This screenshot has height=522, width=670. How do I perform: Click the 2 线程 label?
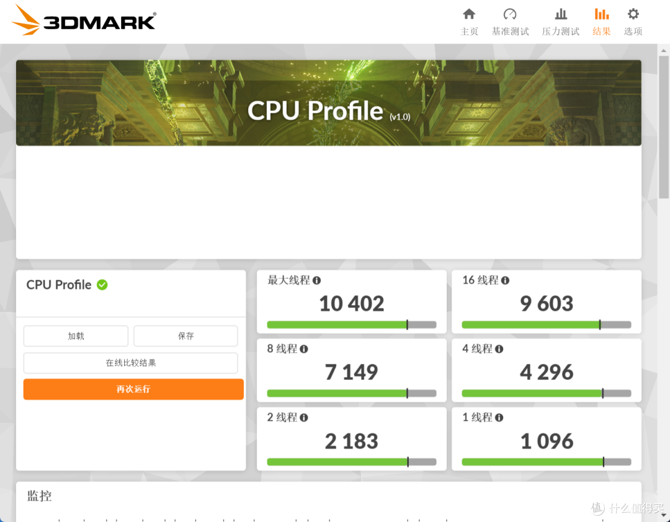click(282, 418)
